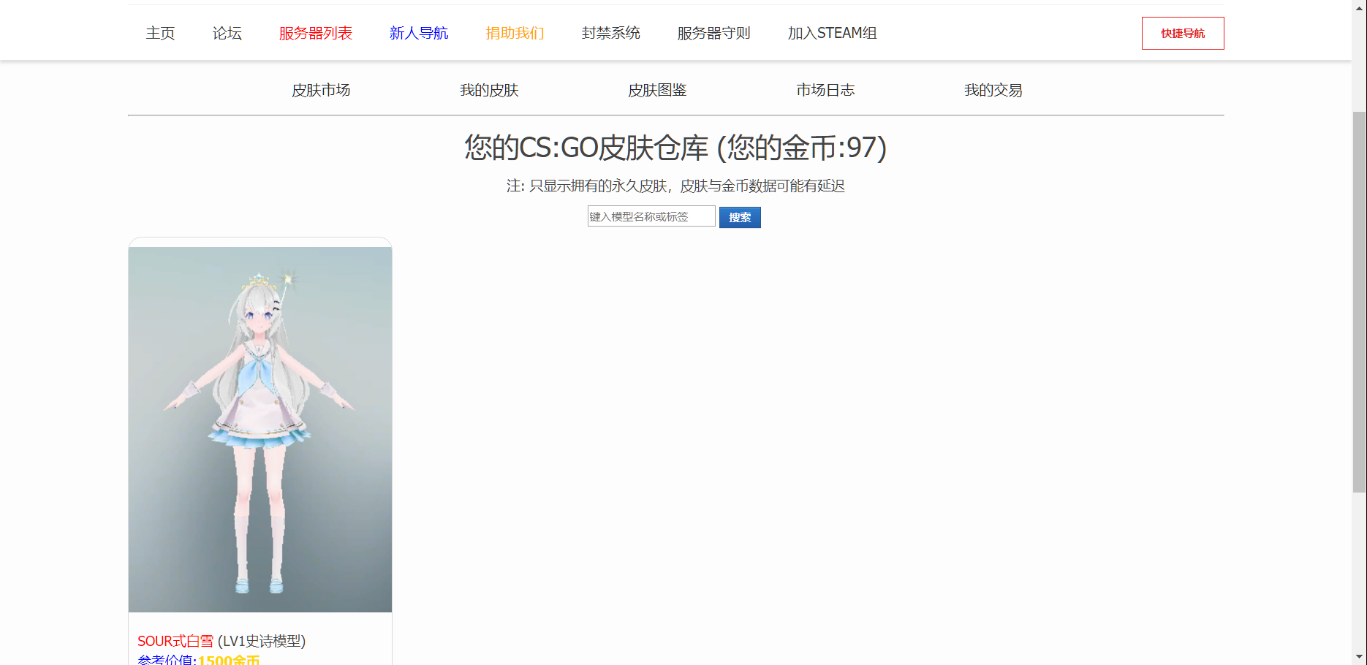Click the 快捷导航 quick navigation button
Viewport: 1367px width, 665px height.
pos(1183,33)
